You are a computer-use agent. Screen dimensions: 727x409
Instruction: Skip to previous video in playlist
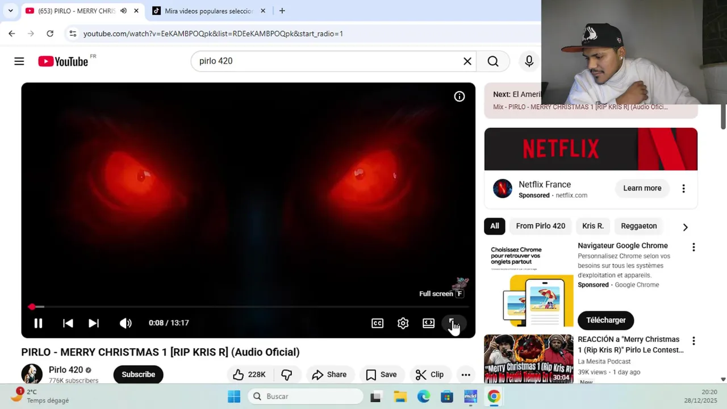(x=68, y=323)
